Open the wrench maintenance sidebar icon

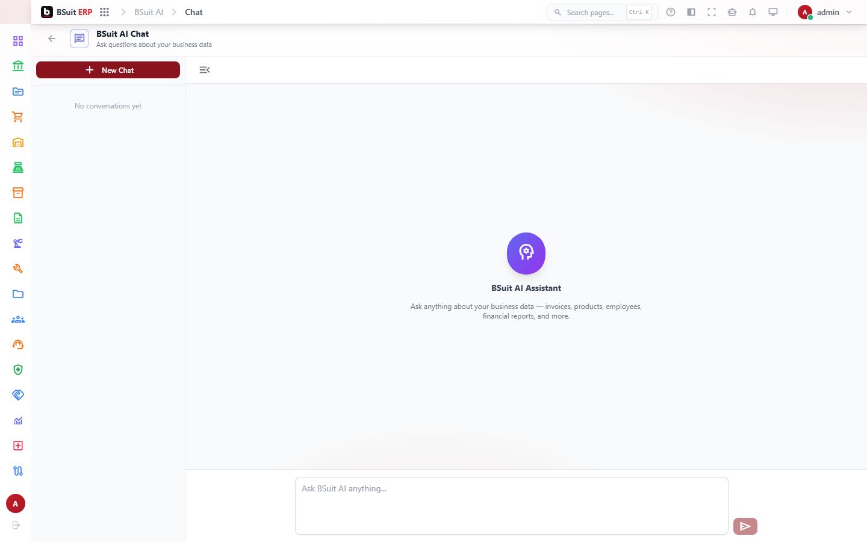18,269
